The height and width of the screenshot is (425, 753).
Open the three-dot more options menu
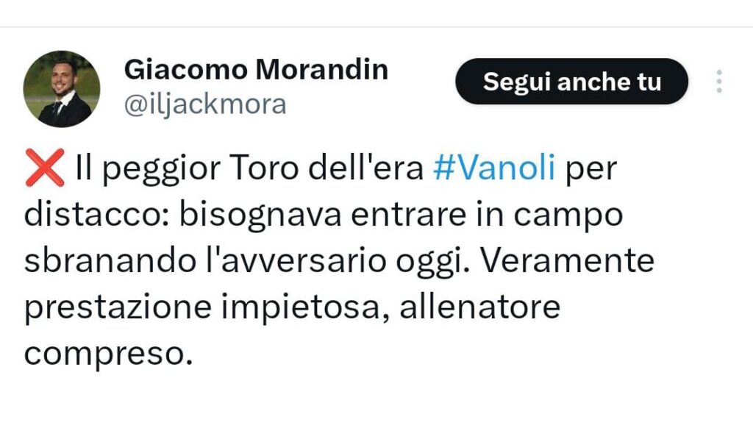719,82
